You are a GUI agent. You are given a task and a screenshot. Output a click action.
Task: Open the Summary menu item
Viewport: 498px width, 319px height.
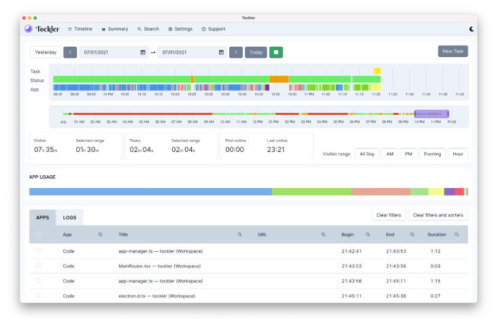pyautogui.click(x=114, y=29)
